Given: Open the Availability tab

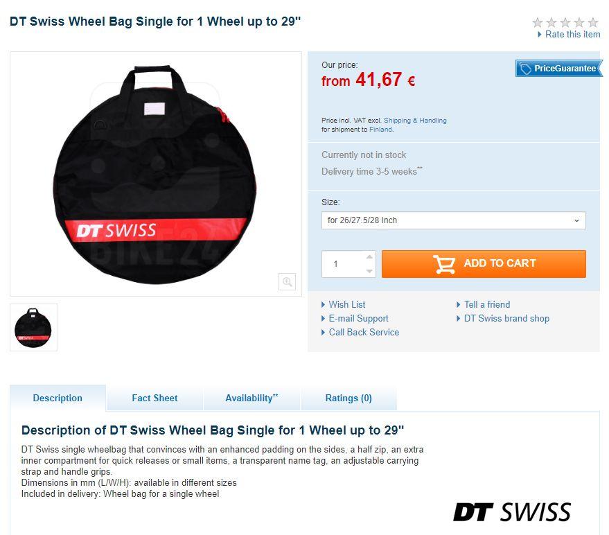Looking at the screenshot, I should (x=251, y=398).
